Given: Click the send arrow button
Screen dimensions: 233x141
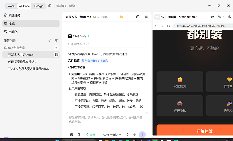Looking at the screenshot, I should pos(142,135).
